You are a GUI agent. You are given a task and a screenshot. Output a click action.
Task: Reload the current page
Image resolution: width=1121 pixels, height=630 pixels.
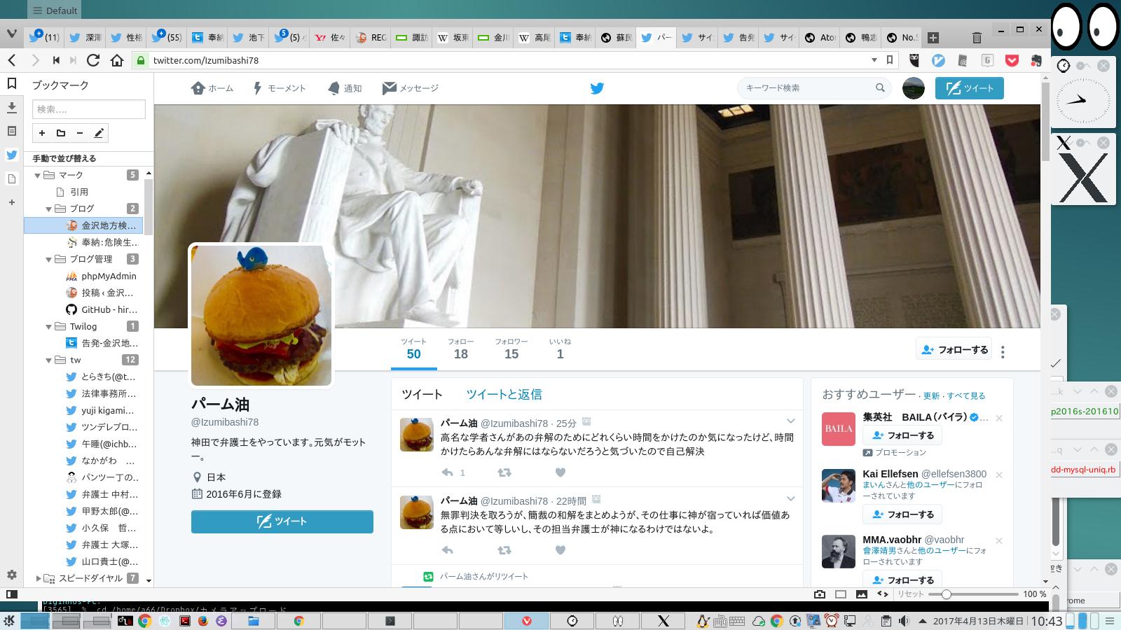click(93, 60)
